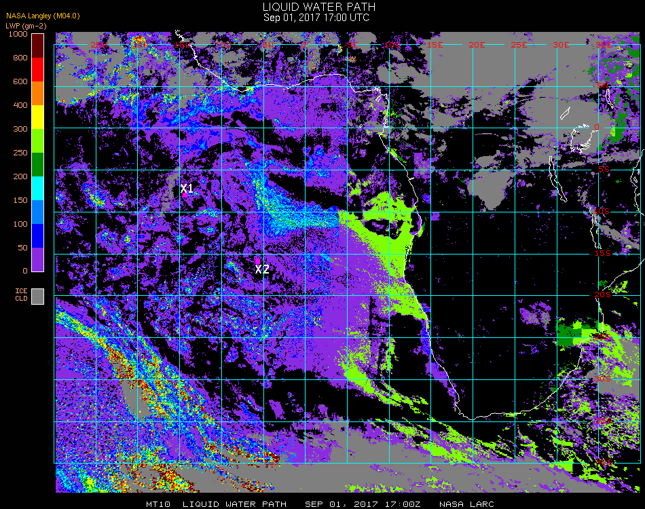
Task: Click the '5N' latitude label
Action: click(x=603, y=86)
